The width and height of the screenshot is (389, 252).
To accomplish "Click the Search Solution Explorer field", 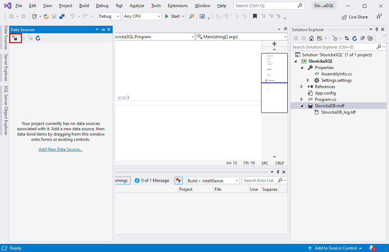I will [x=338, y=47].
